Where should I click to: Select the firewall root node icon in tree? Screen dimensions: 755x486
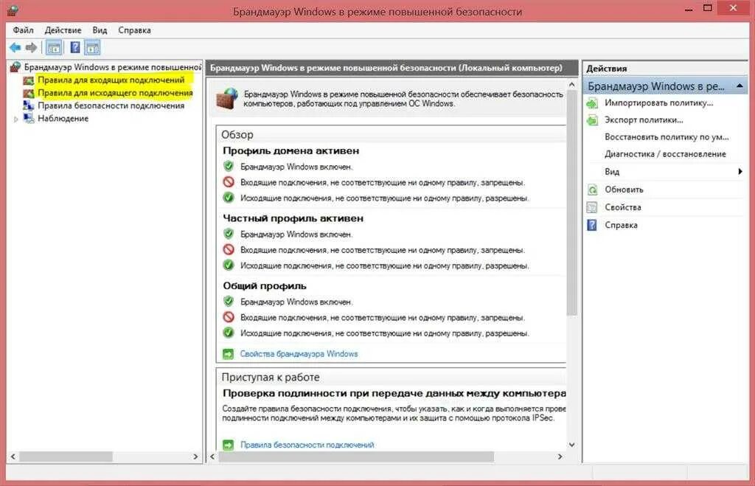point(15,66)
